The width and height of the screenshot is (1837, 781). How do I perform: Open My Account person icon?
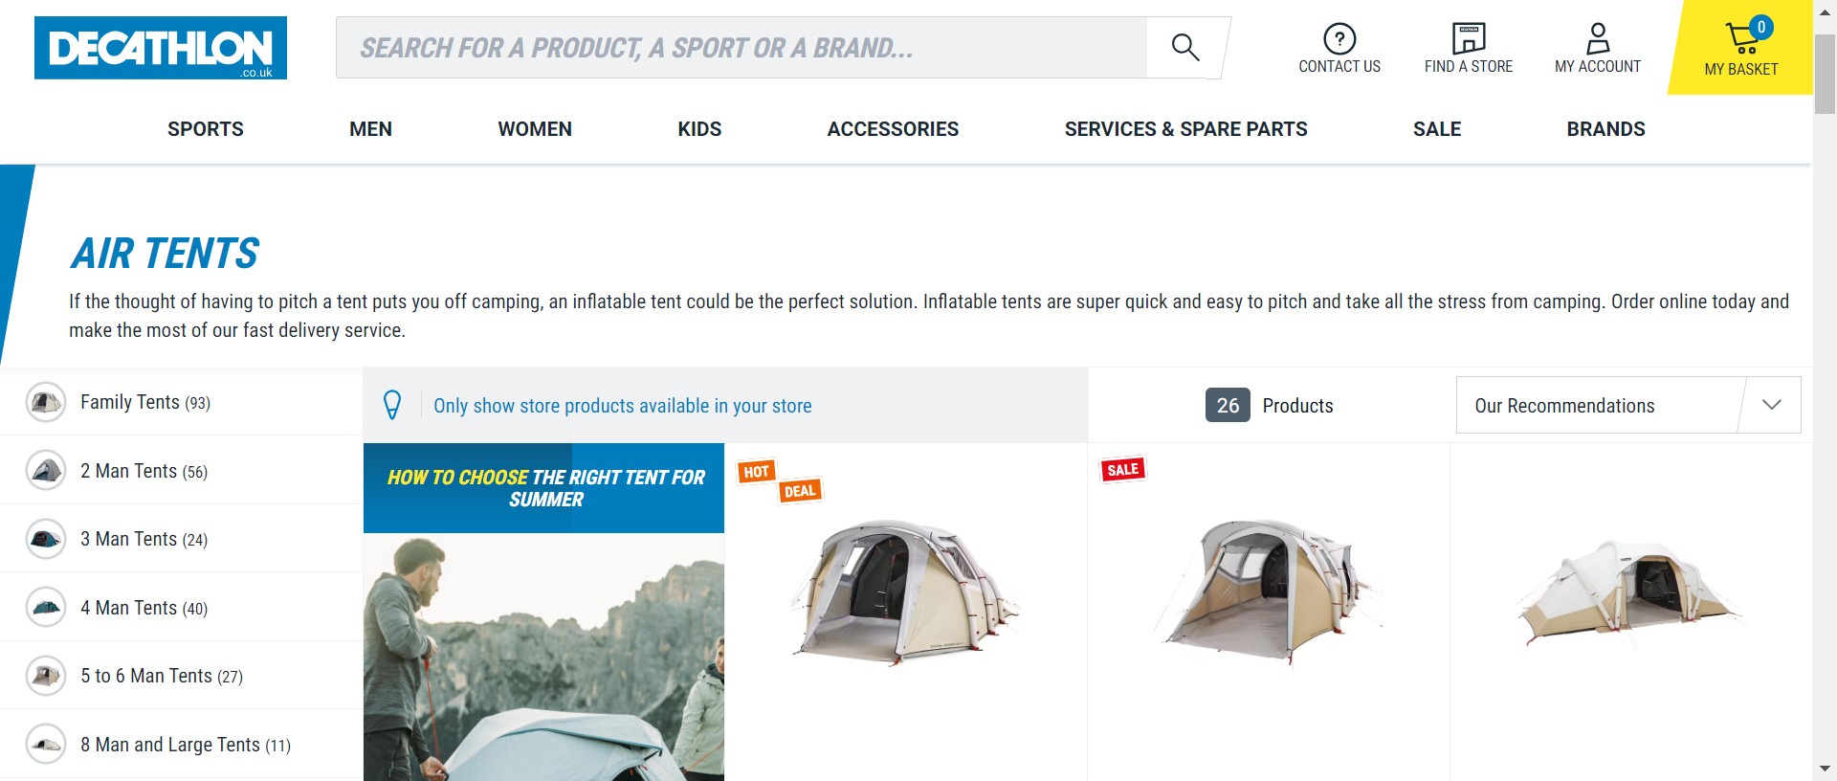coord(1597,39)
